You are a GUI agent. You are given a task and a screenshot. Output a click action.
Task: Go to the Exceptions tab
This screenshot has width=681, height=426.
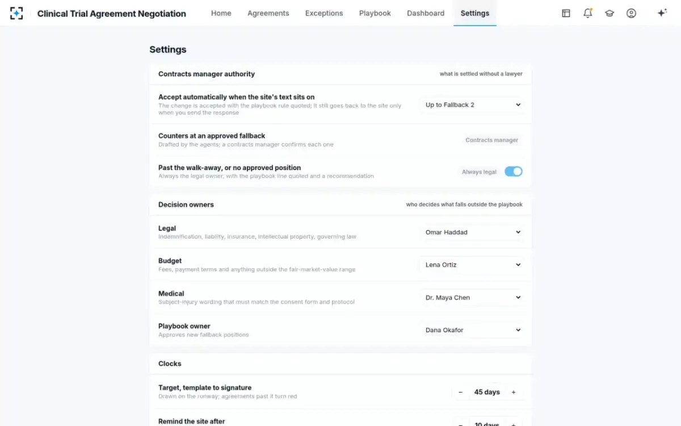pyautogui.click(x=324, y=13)
